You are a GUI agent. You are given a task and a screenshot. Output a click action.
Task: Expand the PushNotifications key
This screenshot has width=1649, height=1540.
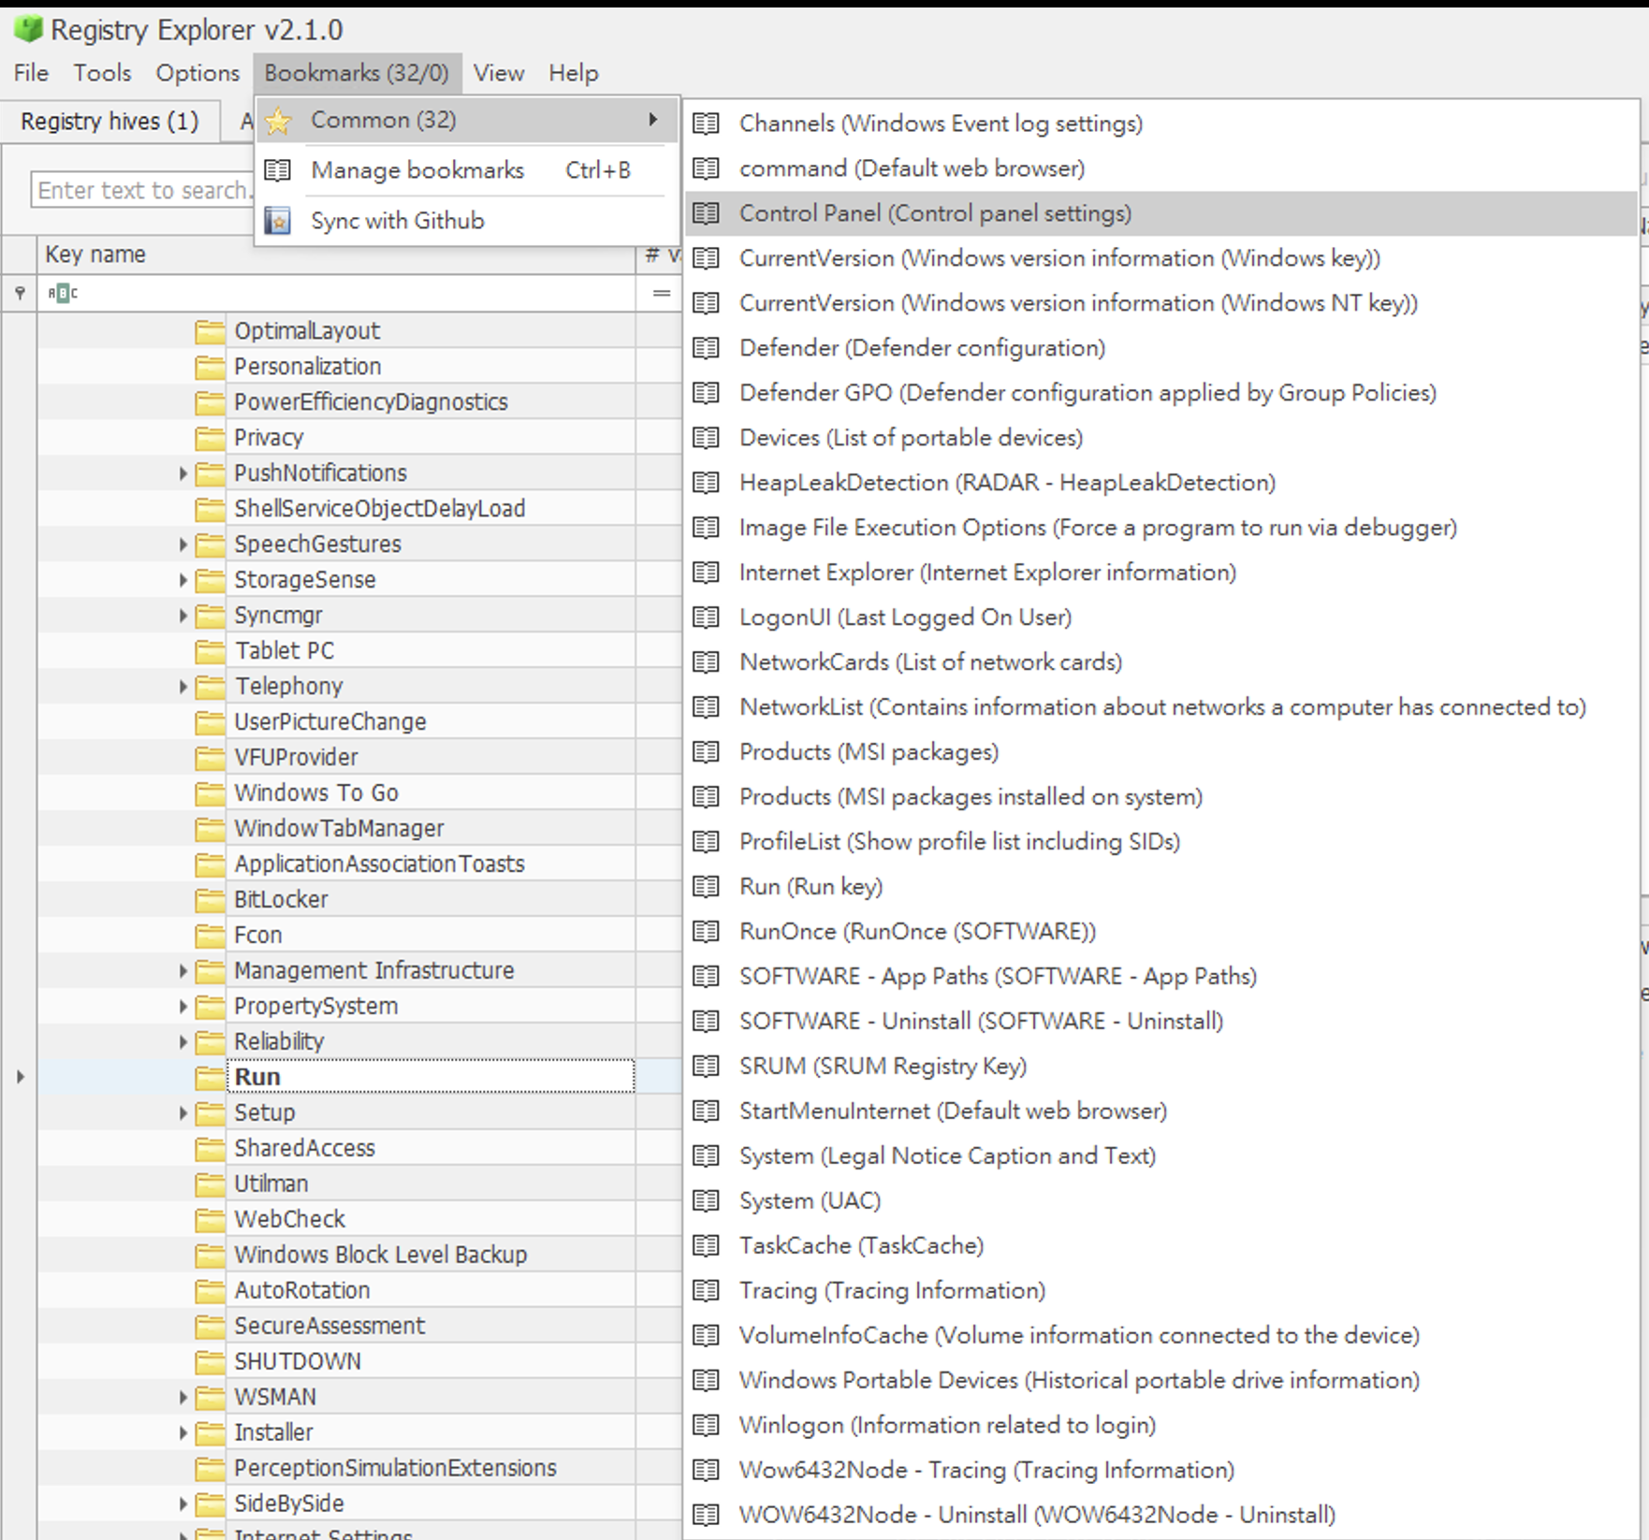pyautogui.click(x=183, y=473)
